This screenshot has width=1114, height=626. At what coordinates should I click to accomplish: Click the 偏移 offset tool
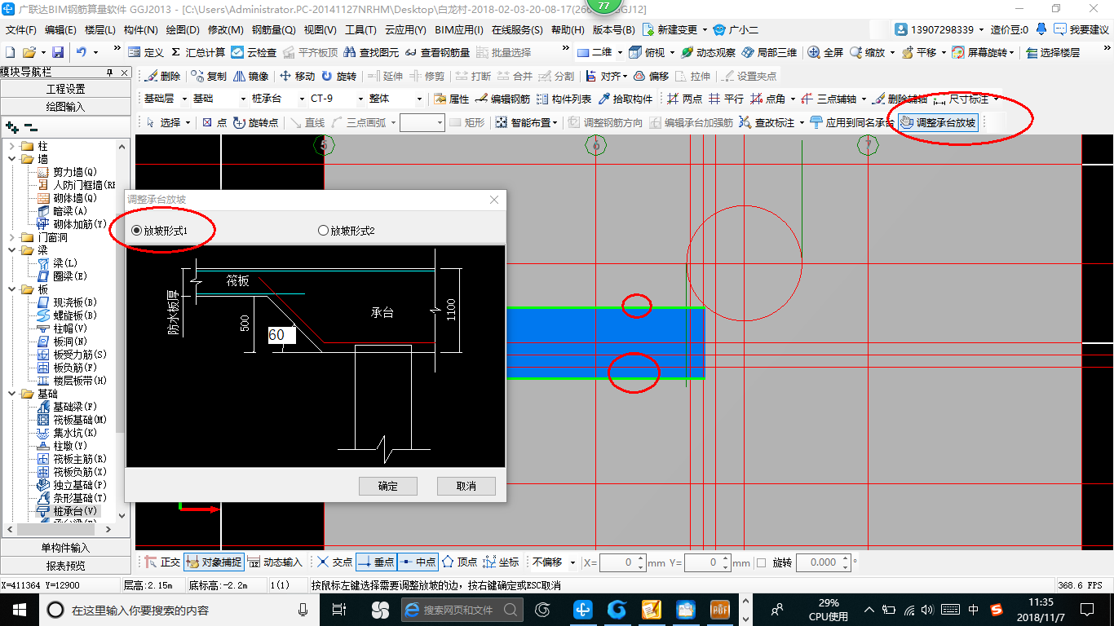pos(651,76)
